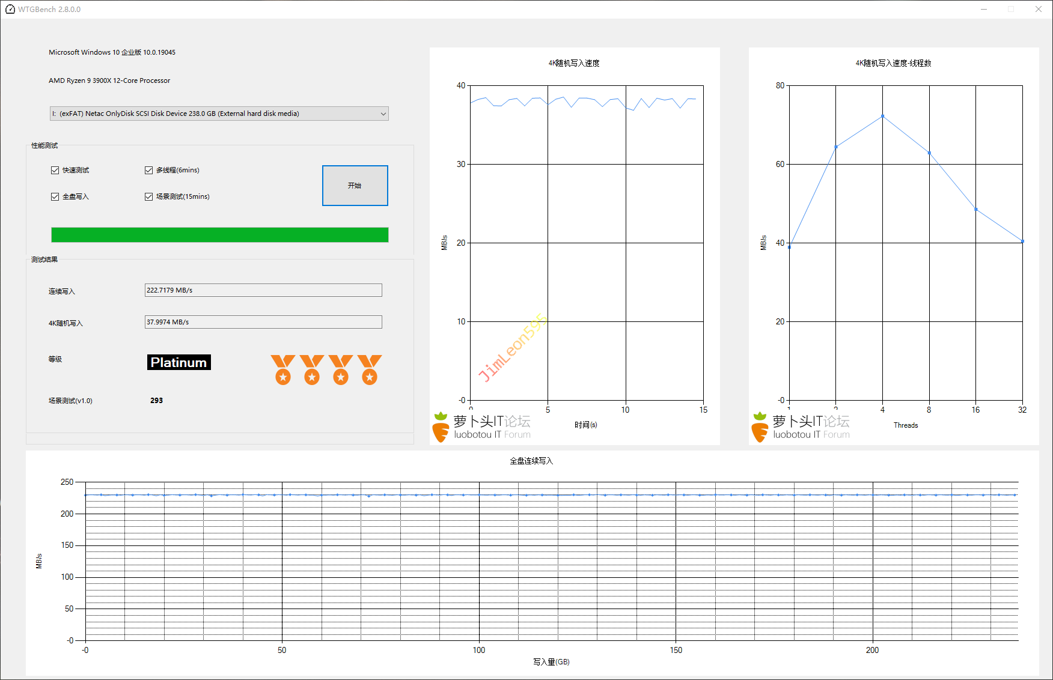
Task: Click the 连续写入 result field
Action: 263,290
